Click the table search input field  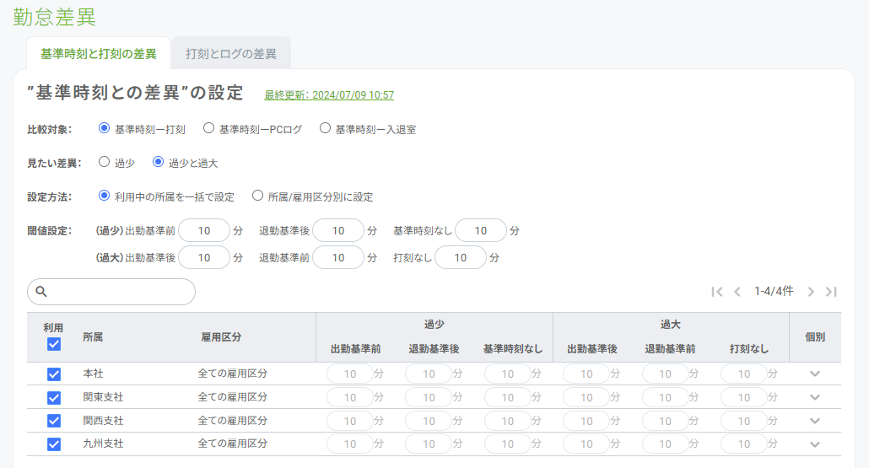120,292
